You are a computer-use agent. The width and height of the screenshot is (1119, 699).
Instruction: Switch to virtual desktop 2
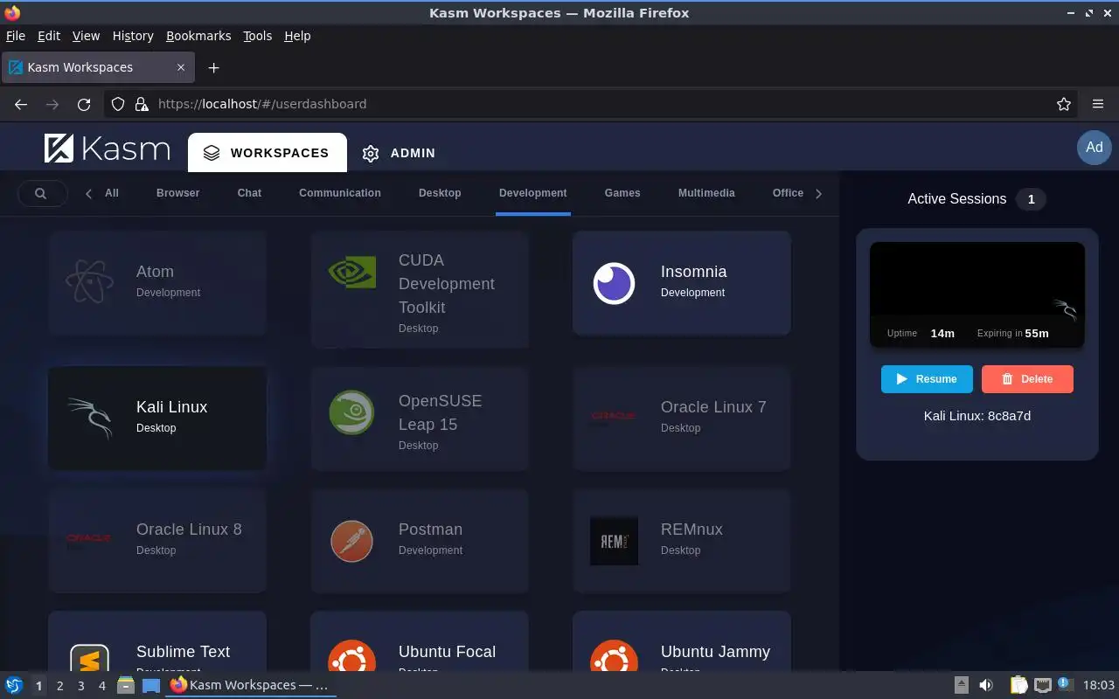pos(59,686)
